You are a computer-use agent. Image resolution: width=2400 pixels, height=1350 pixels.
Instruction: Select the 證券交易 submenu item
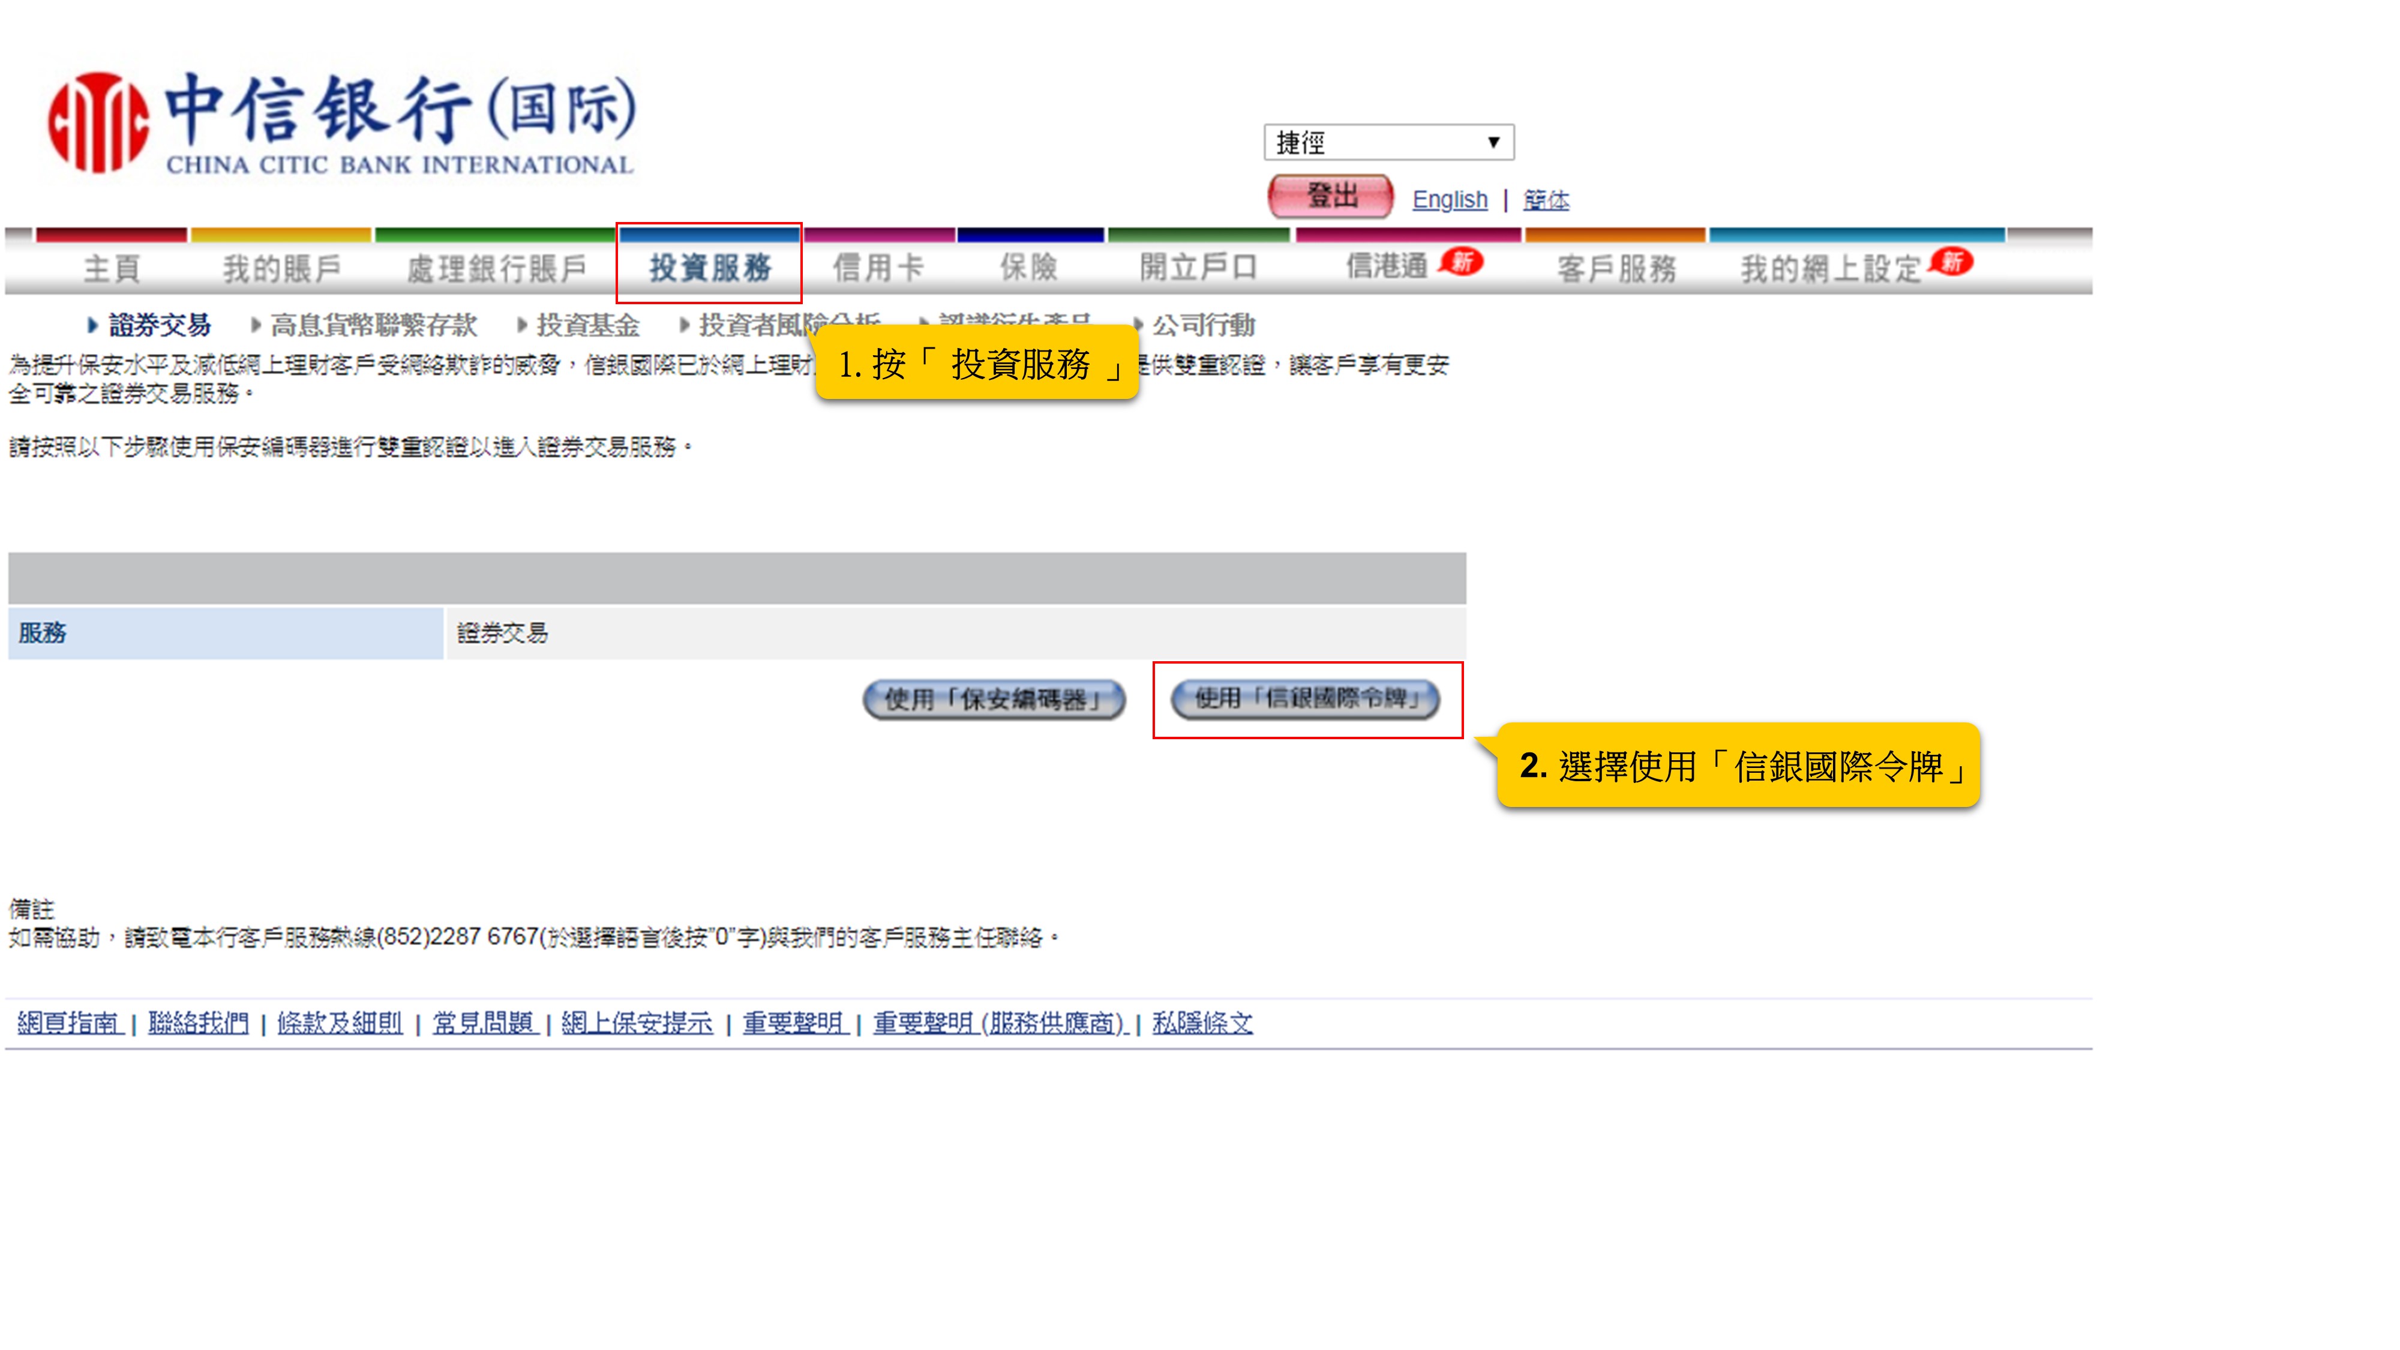pyautogui.click(x=160, y=325)
